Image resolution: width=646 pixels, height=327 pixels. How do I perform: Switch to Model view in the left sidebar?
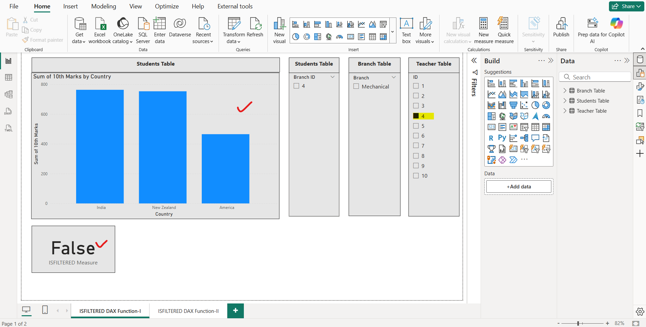[x=9, y=94]
